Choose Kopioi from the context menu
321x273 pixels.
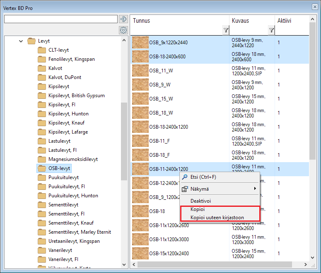point(197,210)
